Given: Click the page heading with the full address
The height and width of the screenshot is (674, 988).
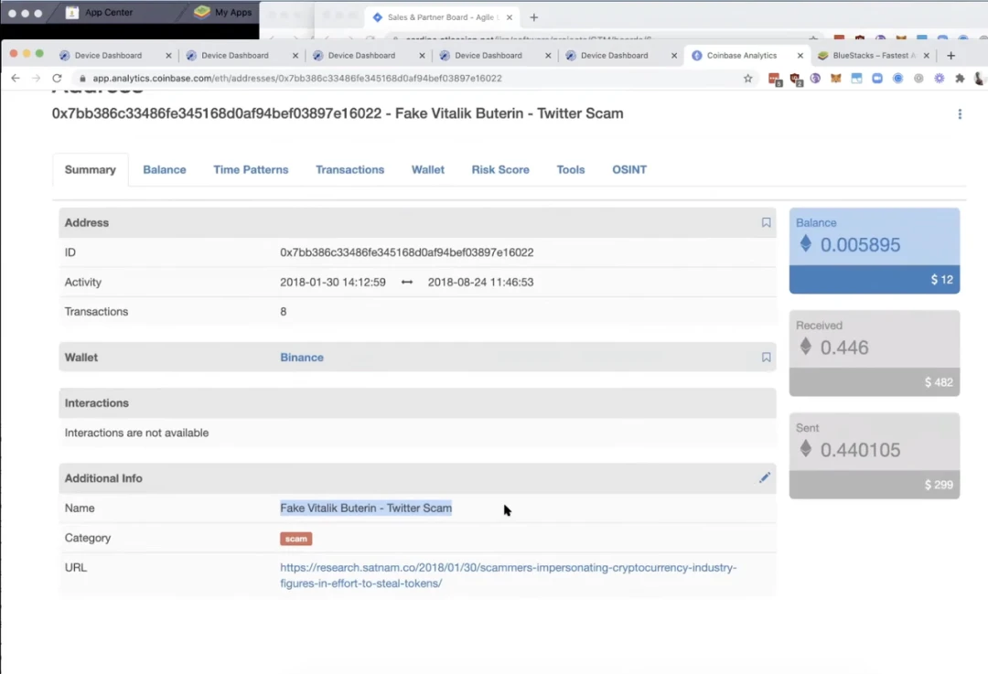Looking at the screenshot, I should [338, 113].
